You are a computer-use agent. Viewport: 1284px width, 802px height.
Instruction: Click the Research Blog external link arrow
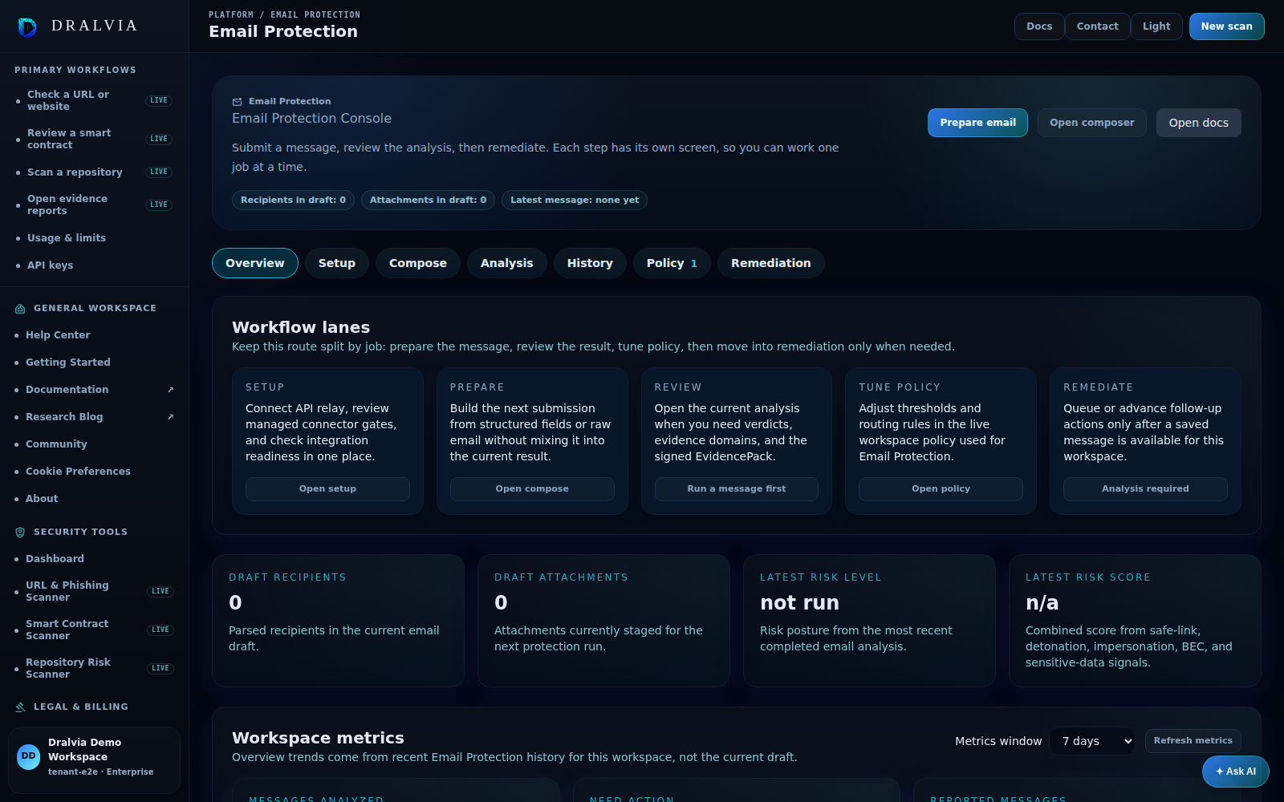pos(170,417)
